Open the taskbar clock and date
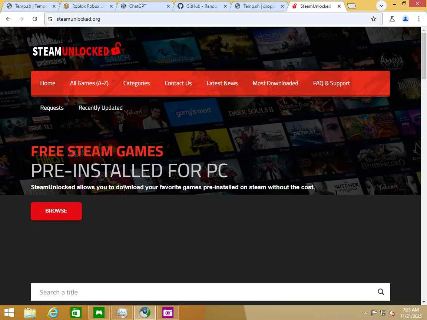The height and width of the screenshot is (320, 427). click(411, 313)
